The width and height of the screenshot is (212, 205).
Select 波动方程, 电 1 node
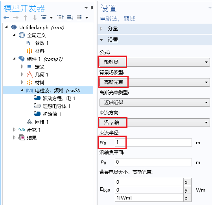(59, 99)
